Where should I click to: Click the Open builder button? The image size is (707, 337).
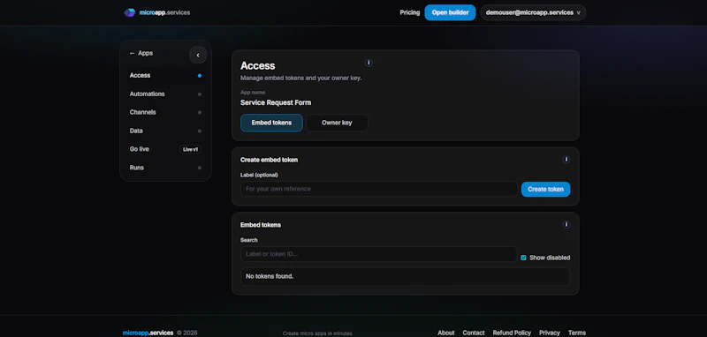[x=450, y=12]
